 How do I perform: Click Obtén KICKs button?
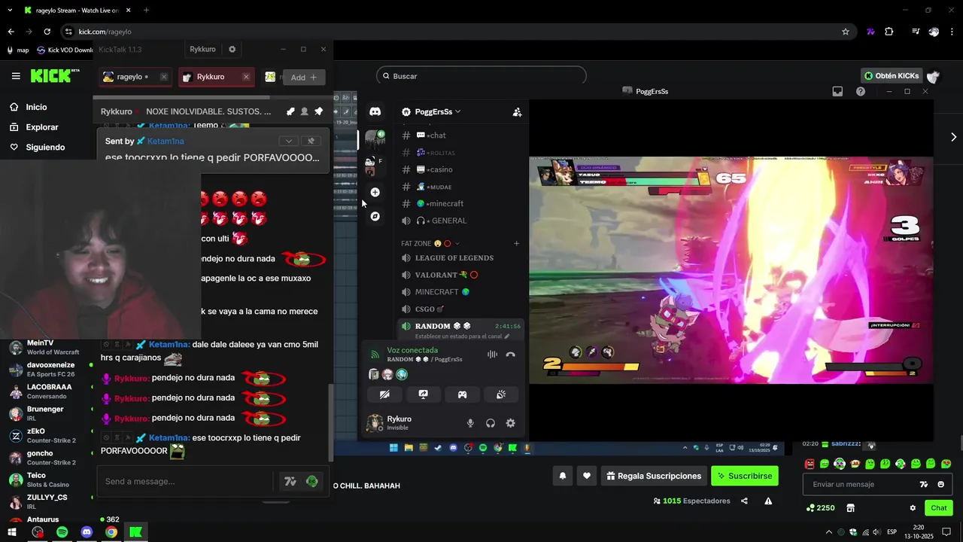(891, 76)
